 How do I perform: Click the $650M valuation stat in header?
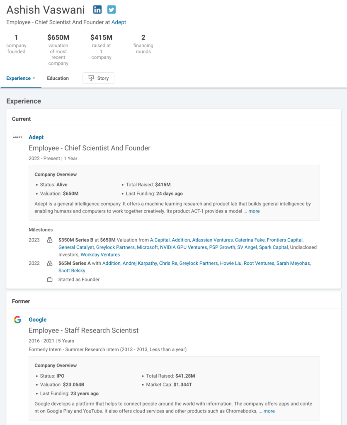(x=58, y=50)
